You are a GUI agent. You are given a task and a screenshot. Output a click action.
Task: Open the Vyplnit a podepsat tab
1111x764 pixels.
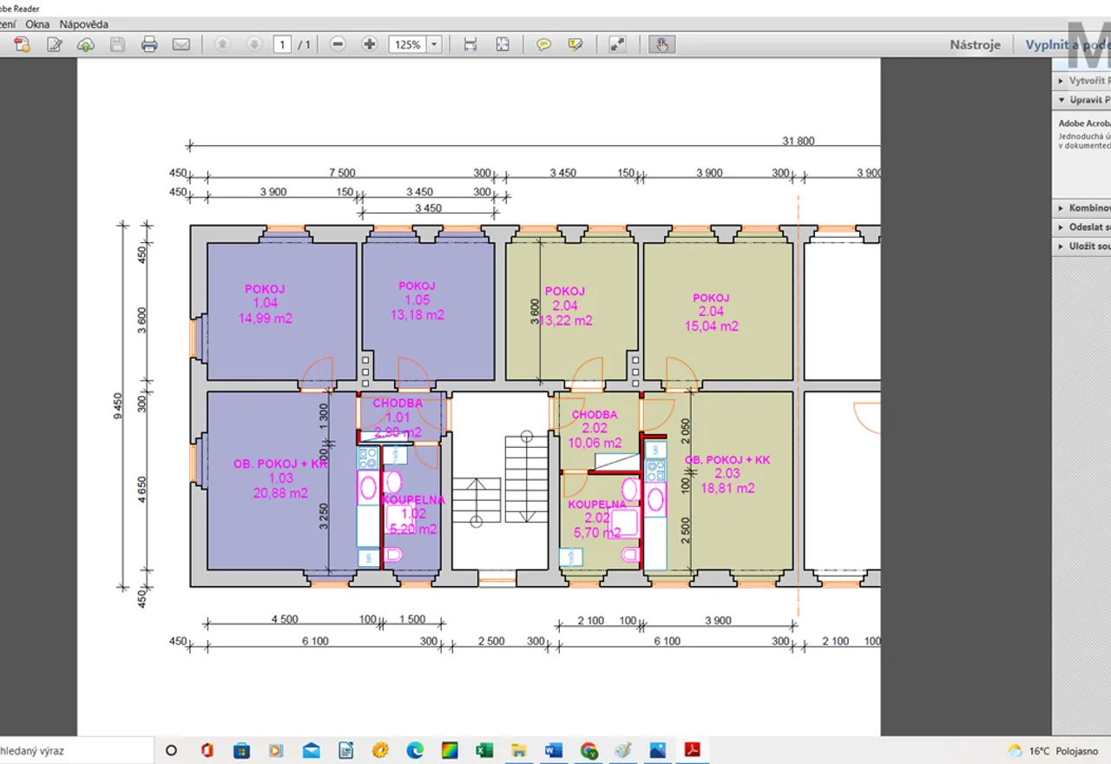[x=1067, y=44]
